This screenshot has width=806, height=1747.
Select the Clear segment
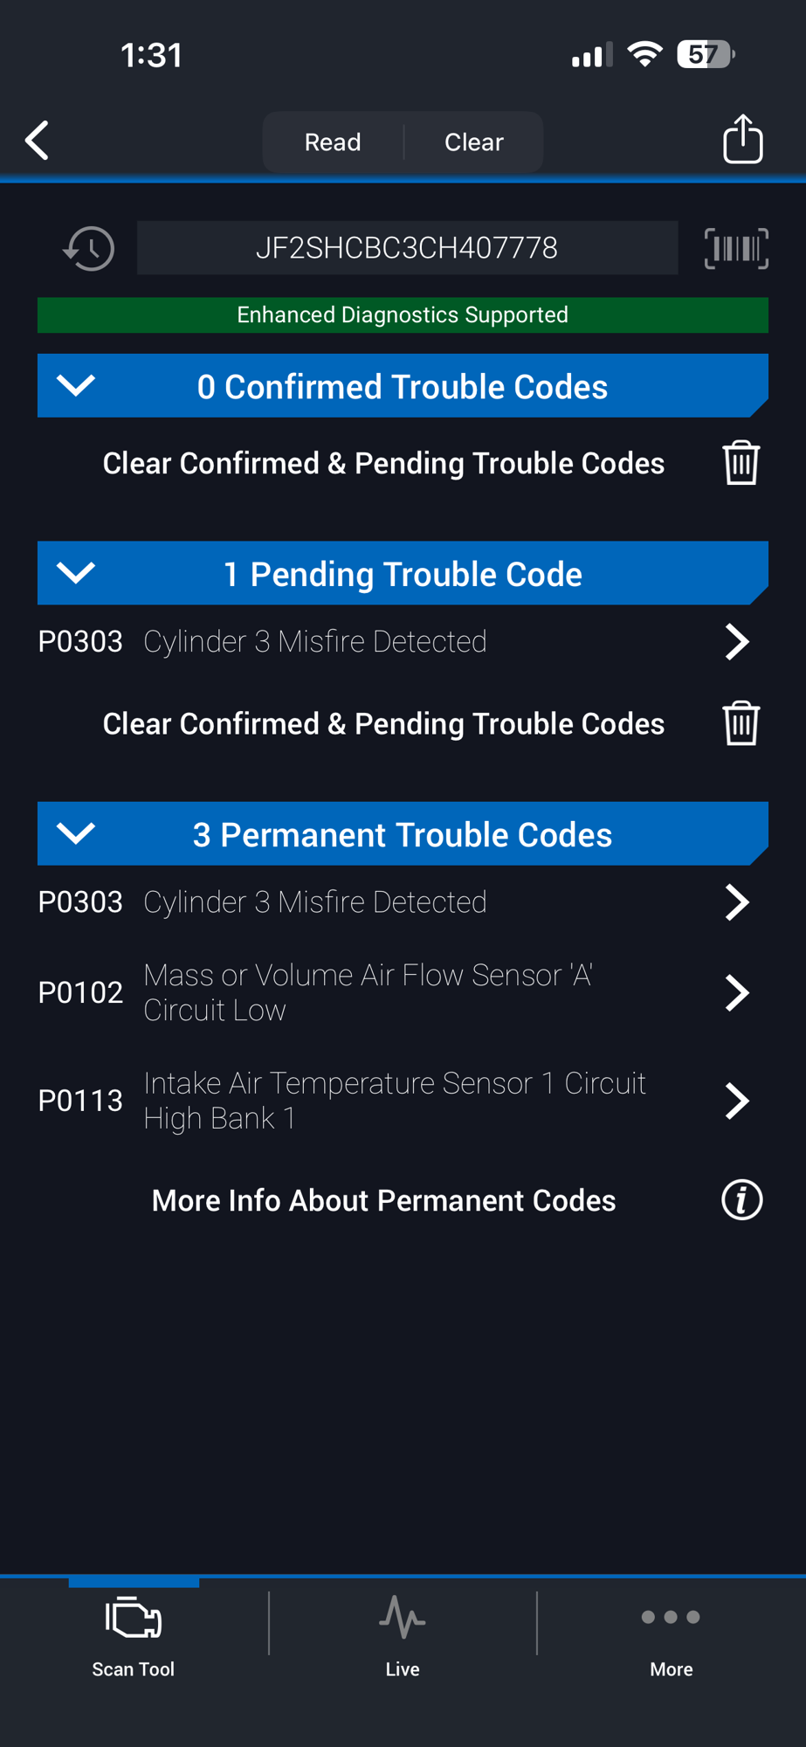[x=474, y=142]
